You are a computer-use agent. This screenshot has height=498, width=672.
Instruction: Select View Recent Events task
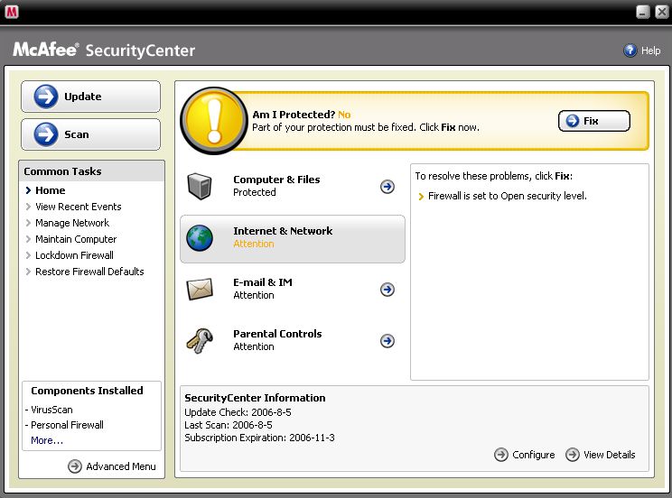point(78,207)
